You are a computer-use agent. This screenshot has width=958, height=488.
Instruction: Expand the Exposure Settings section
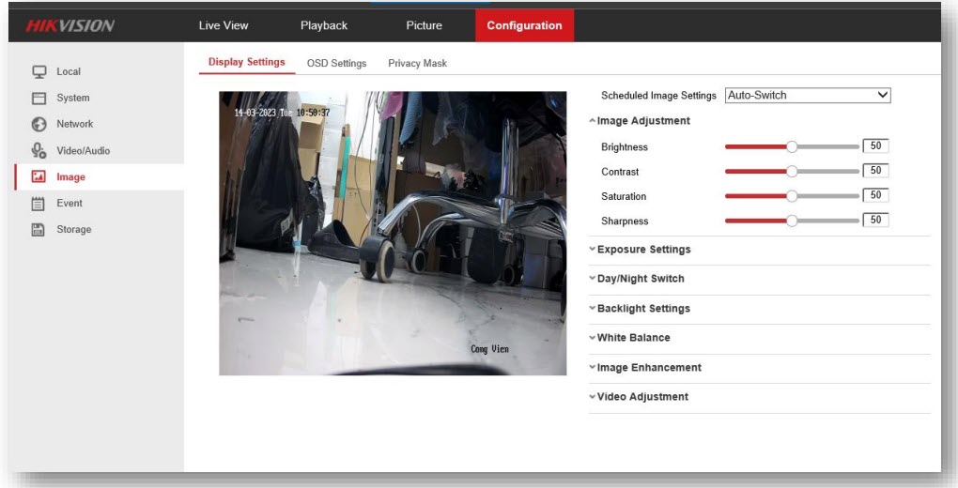click(643, 250)
